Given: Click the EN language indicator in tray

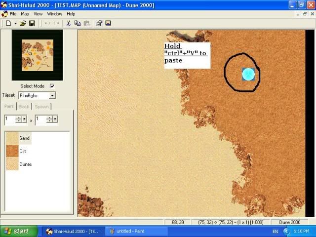Looking at the screenshot, I should pyautogui.click(x=275, y=232).
